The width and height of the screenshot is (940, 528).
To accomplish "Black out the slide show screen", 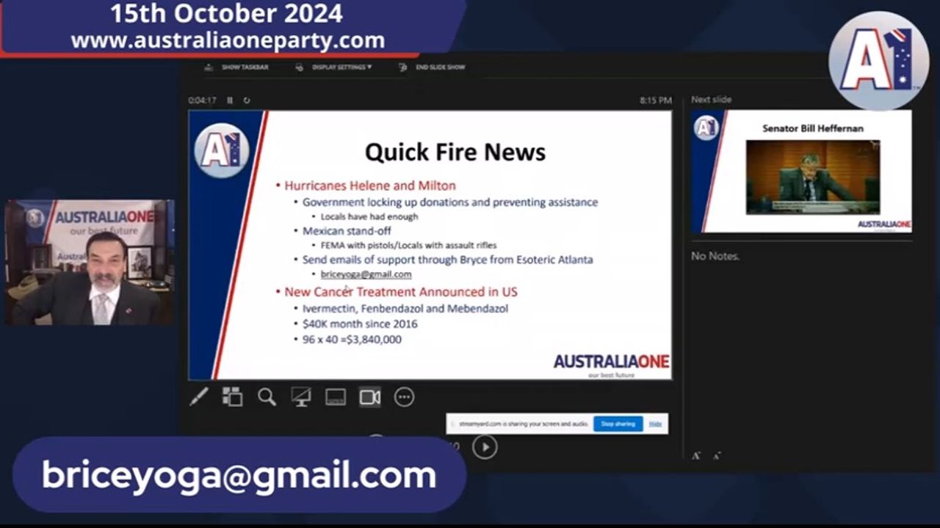I will 301,397.
